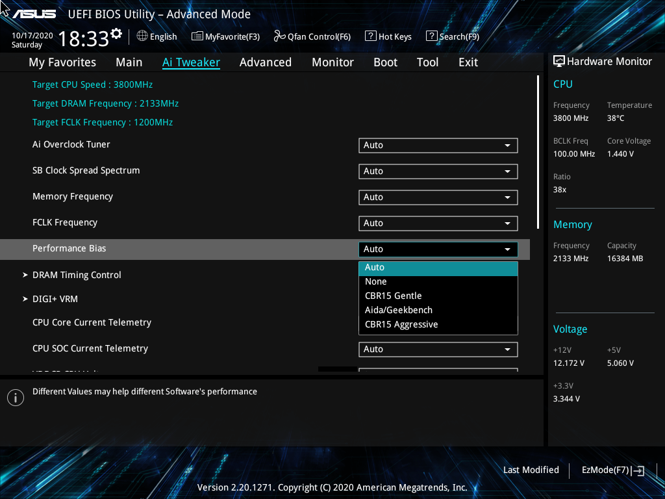Image resolution: width=665 pixels, height=499 pixels.
Task: Select None in the Performance Bias list
Action: pyautogui.click(x=438, y=282)
